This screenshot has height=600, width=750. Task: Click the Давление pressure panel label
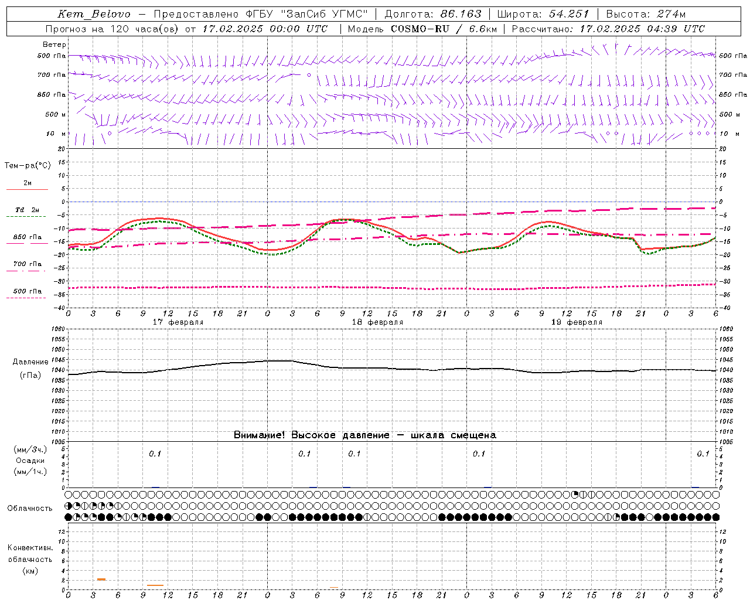click(30, 362)
